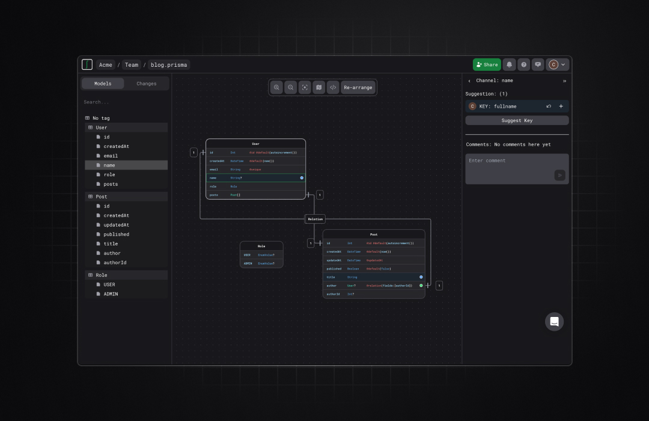
Task: Click the title row in Post table
Action: tap(374, 277)
